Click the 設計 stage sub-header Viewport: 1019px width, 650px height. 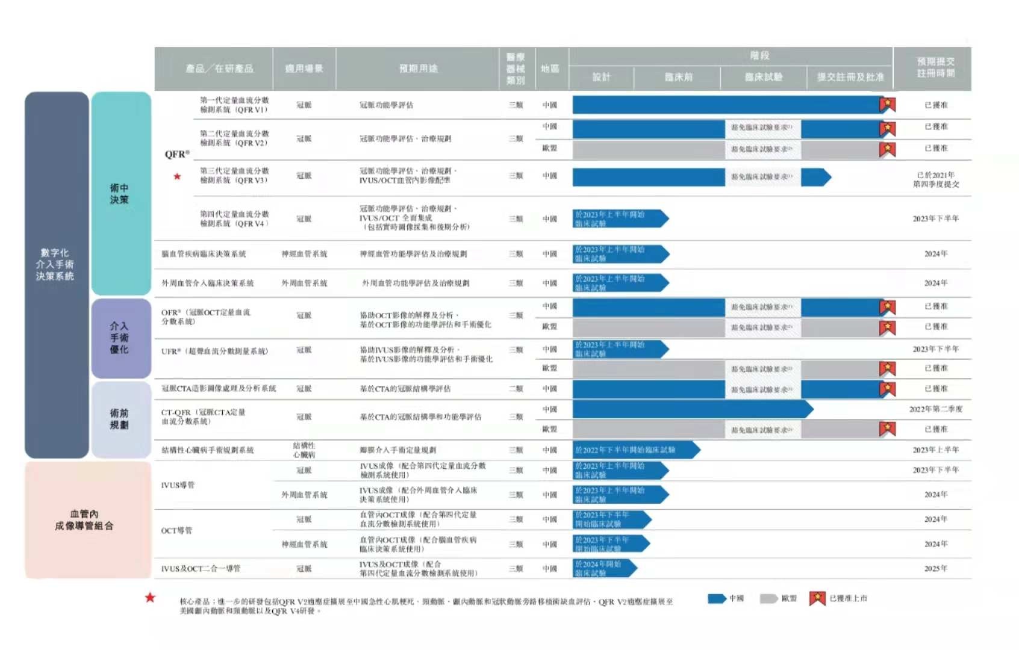pos(601,77)
